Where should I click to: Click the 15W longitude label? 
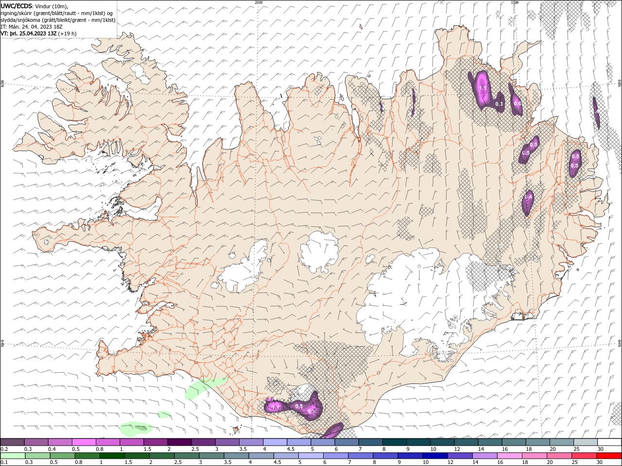(515, 2)
